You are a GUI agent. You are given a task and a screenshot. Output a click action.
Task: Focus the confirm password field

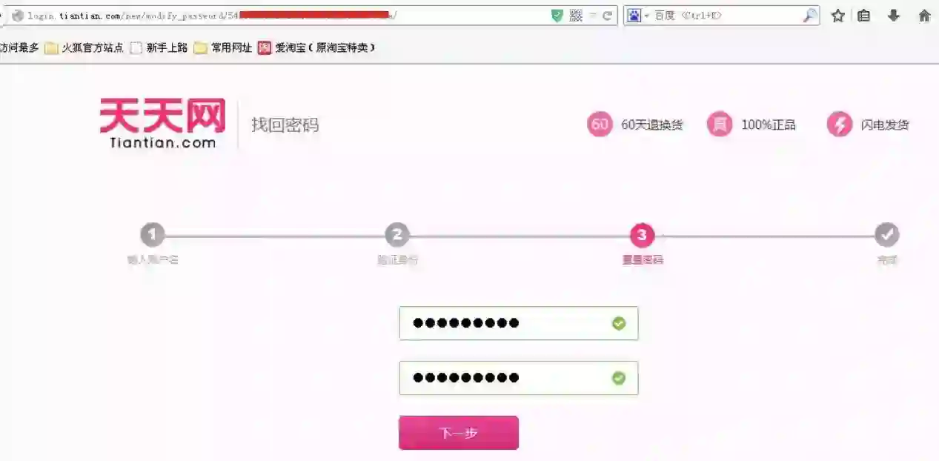tap(519, 378)
